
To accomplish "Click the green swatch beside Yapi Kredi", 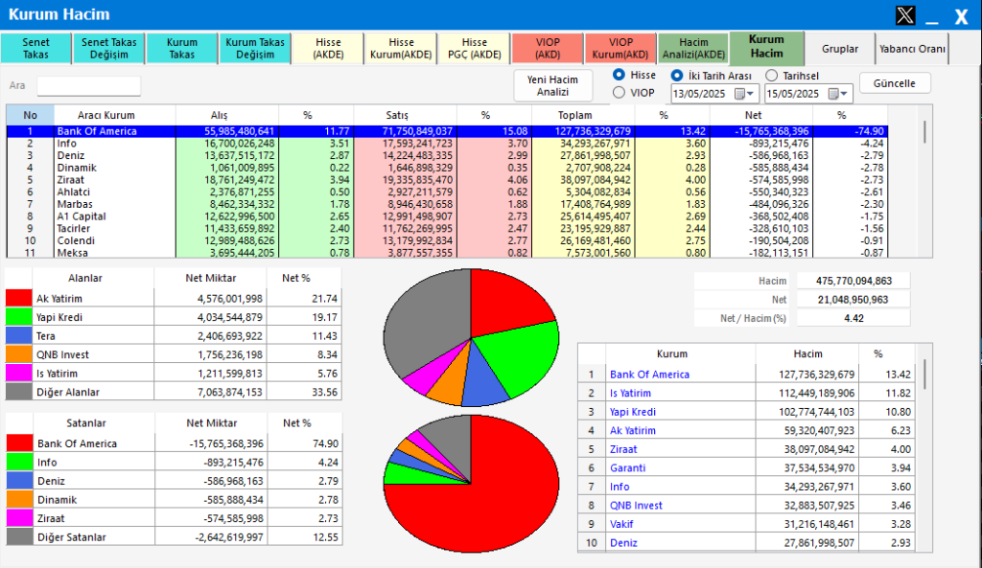I will pos(19,317).
